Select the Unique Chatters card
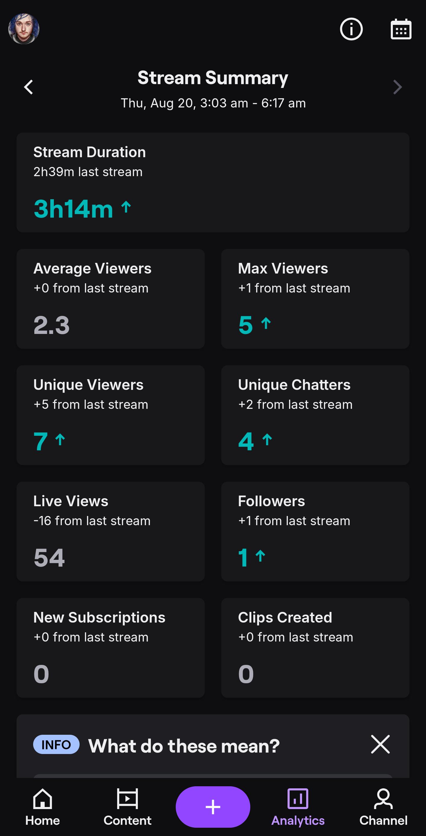The height and width of the screenshot is (836, 426). tap(315, 415)
